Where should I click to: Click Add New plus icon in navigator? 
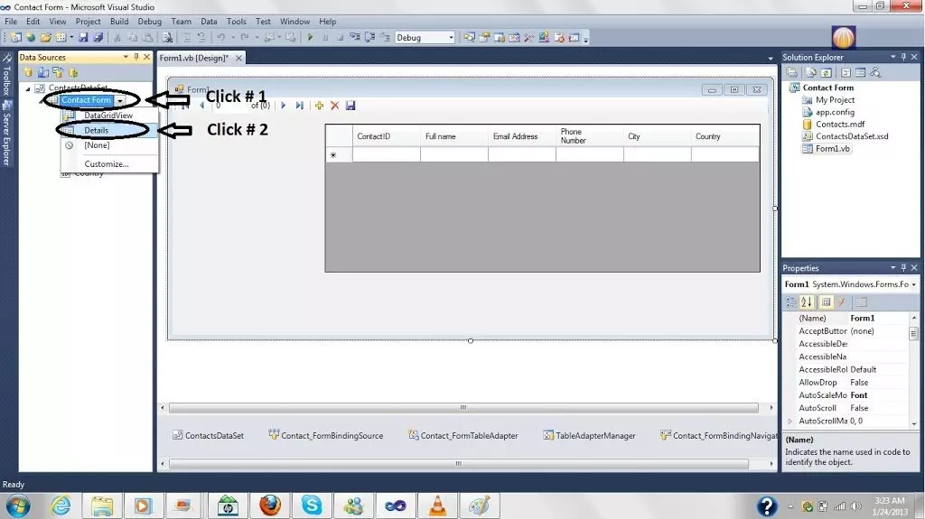pyautogui.click(x=319, y=106)
